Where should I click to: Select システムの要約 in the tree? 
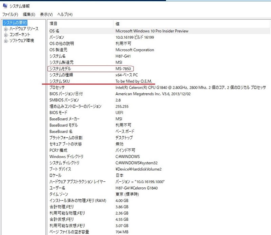pos(15,23)
